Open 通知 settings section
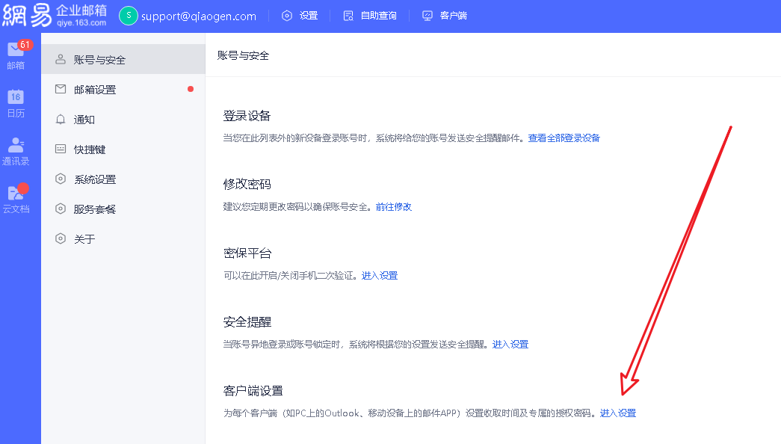This screenshot has height=444, width=781. pos(84,120)
